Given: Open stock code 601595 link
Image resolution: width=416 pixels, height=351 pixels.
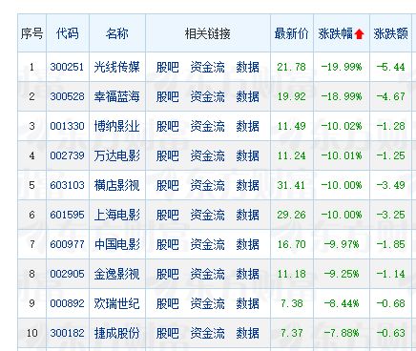Looking at the screenshot, I should (x=67, y=215).
